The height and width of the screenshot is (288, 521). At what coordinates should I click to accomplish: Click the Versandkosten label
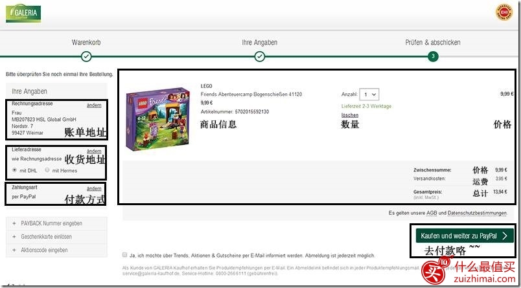(x=429, y=179)
